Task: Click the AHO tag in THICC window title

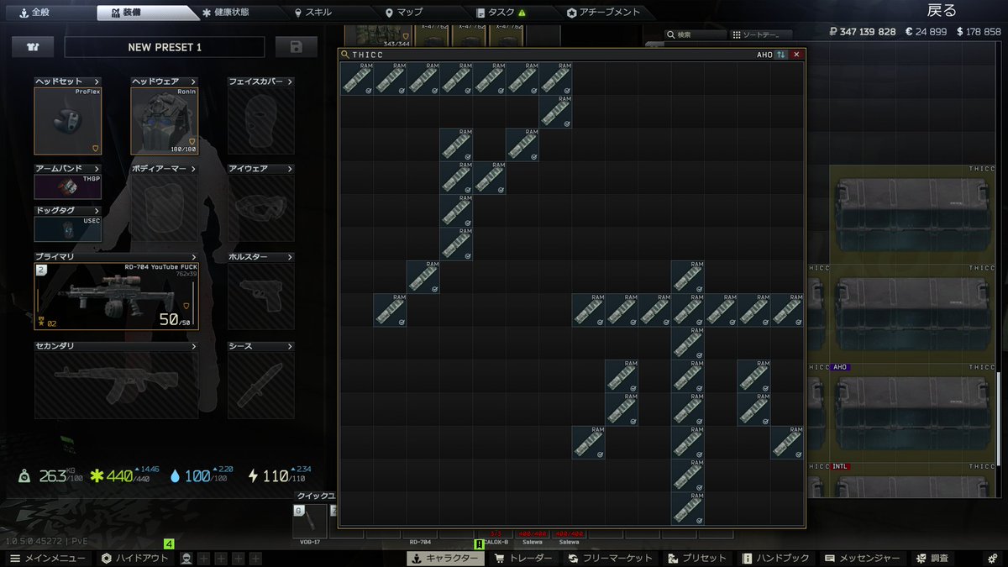Action: tap(764, 55)
